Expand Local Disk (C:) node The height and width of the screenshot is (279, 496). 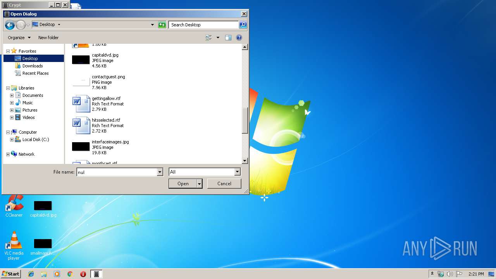pyautogui.click(x=12, y=139)
